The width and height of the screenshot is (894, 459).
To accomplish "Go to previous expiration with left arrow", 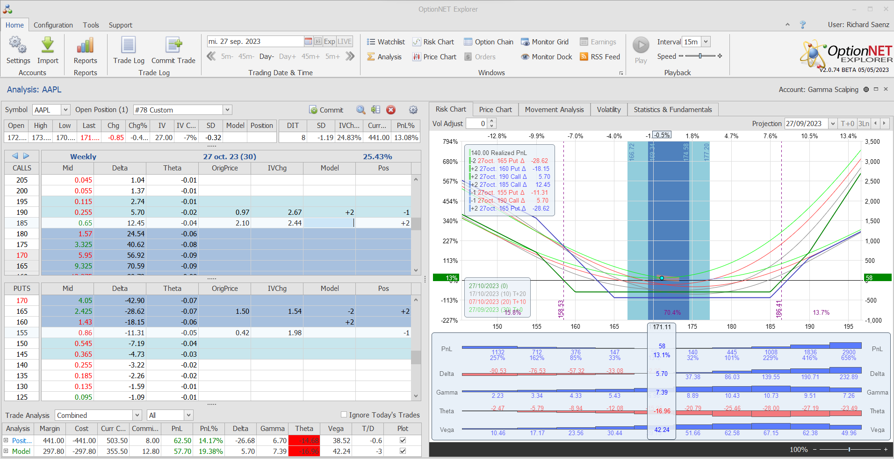I will (15, 156).
